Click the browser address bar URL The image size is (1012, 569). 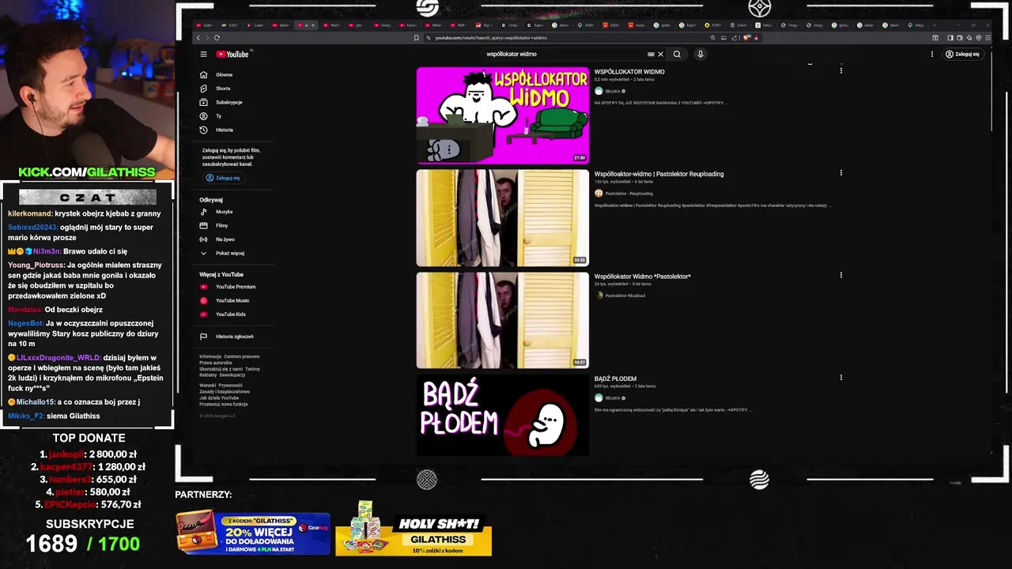490,38
